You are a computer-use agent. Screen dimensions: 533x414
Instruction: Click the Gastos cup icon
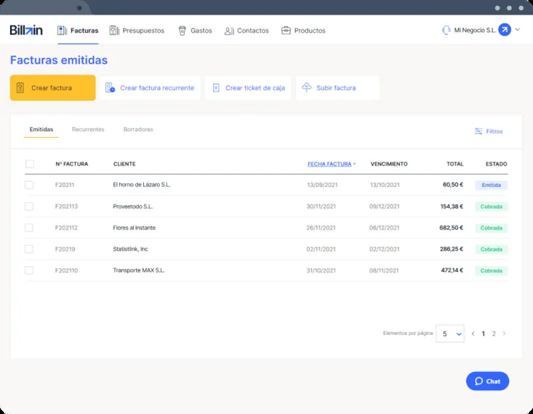tap(182, 31)
